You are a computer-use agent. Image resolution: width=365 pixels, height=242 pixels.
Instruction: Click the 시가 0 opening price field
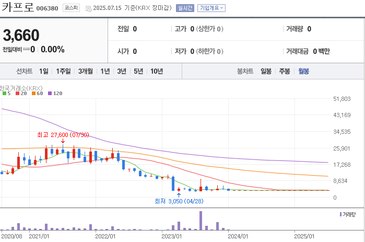pos(127,51)
